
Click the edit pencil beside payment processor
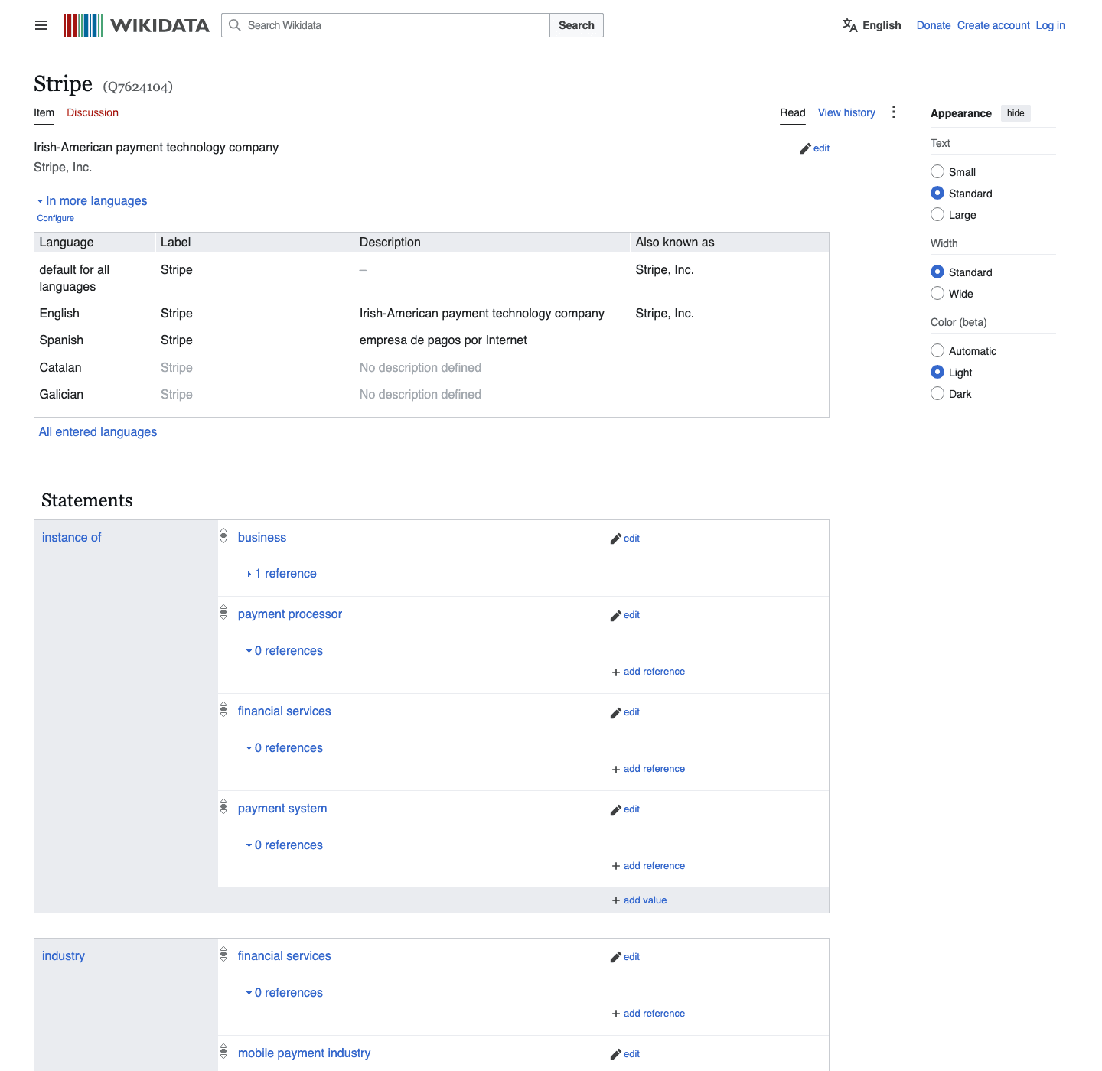point(615,615)
